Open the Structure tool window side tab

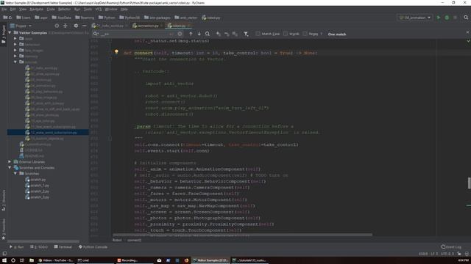click(4, 200)
